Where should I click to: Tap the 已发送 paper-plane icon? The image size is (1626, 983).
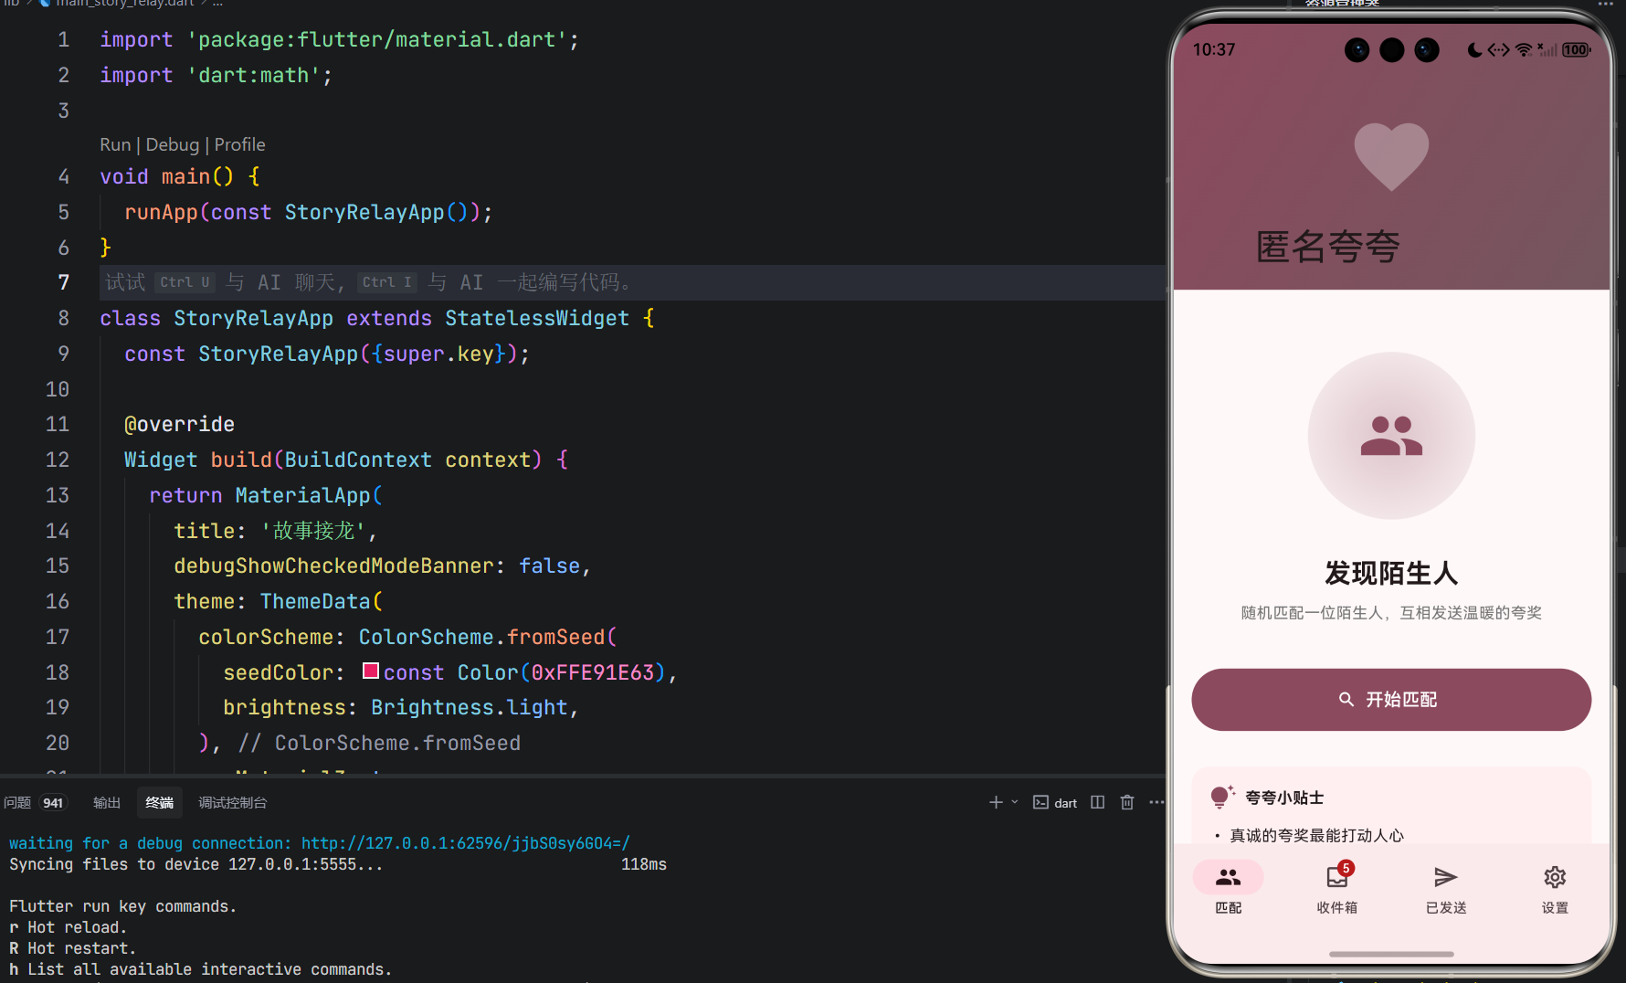1445,878
